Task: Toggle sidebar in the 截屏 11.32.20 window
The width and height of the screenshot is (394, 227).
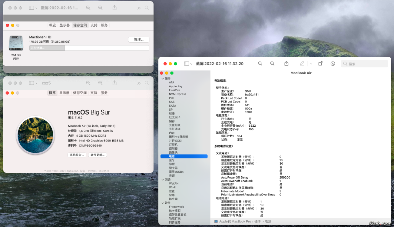Action: pyautogui.click(x=187, y=64)
